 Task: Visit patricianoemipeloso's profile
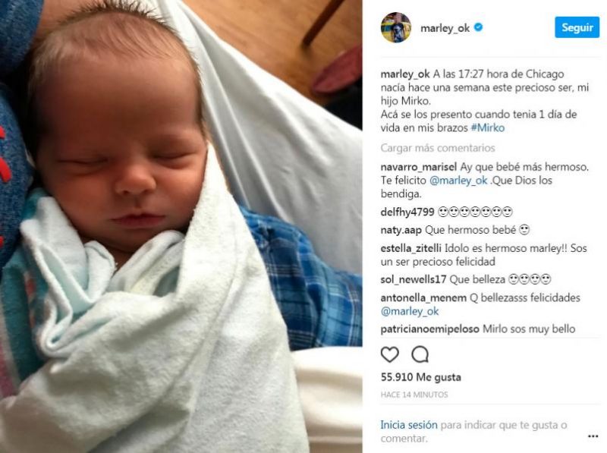(x=429, y=329)
